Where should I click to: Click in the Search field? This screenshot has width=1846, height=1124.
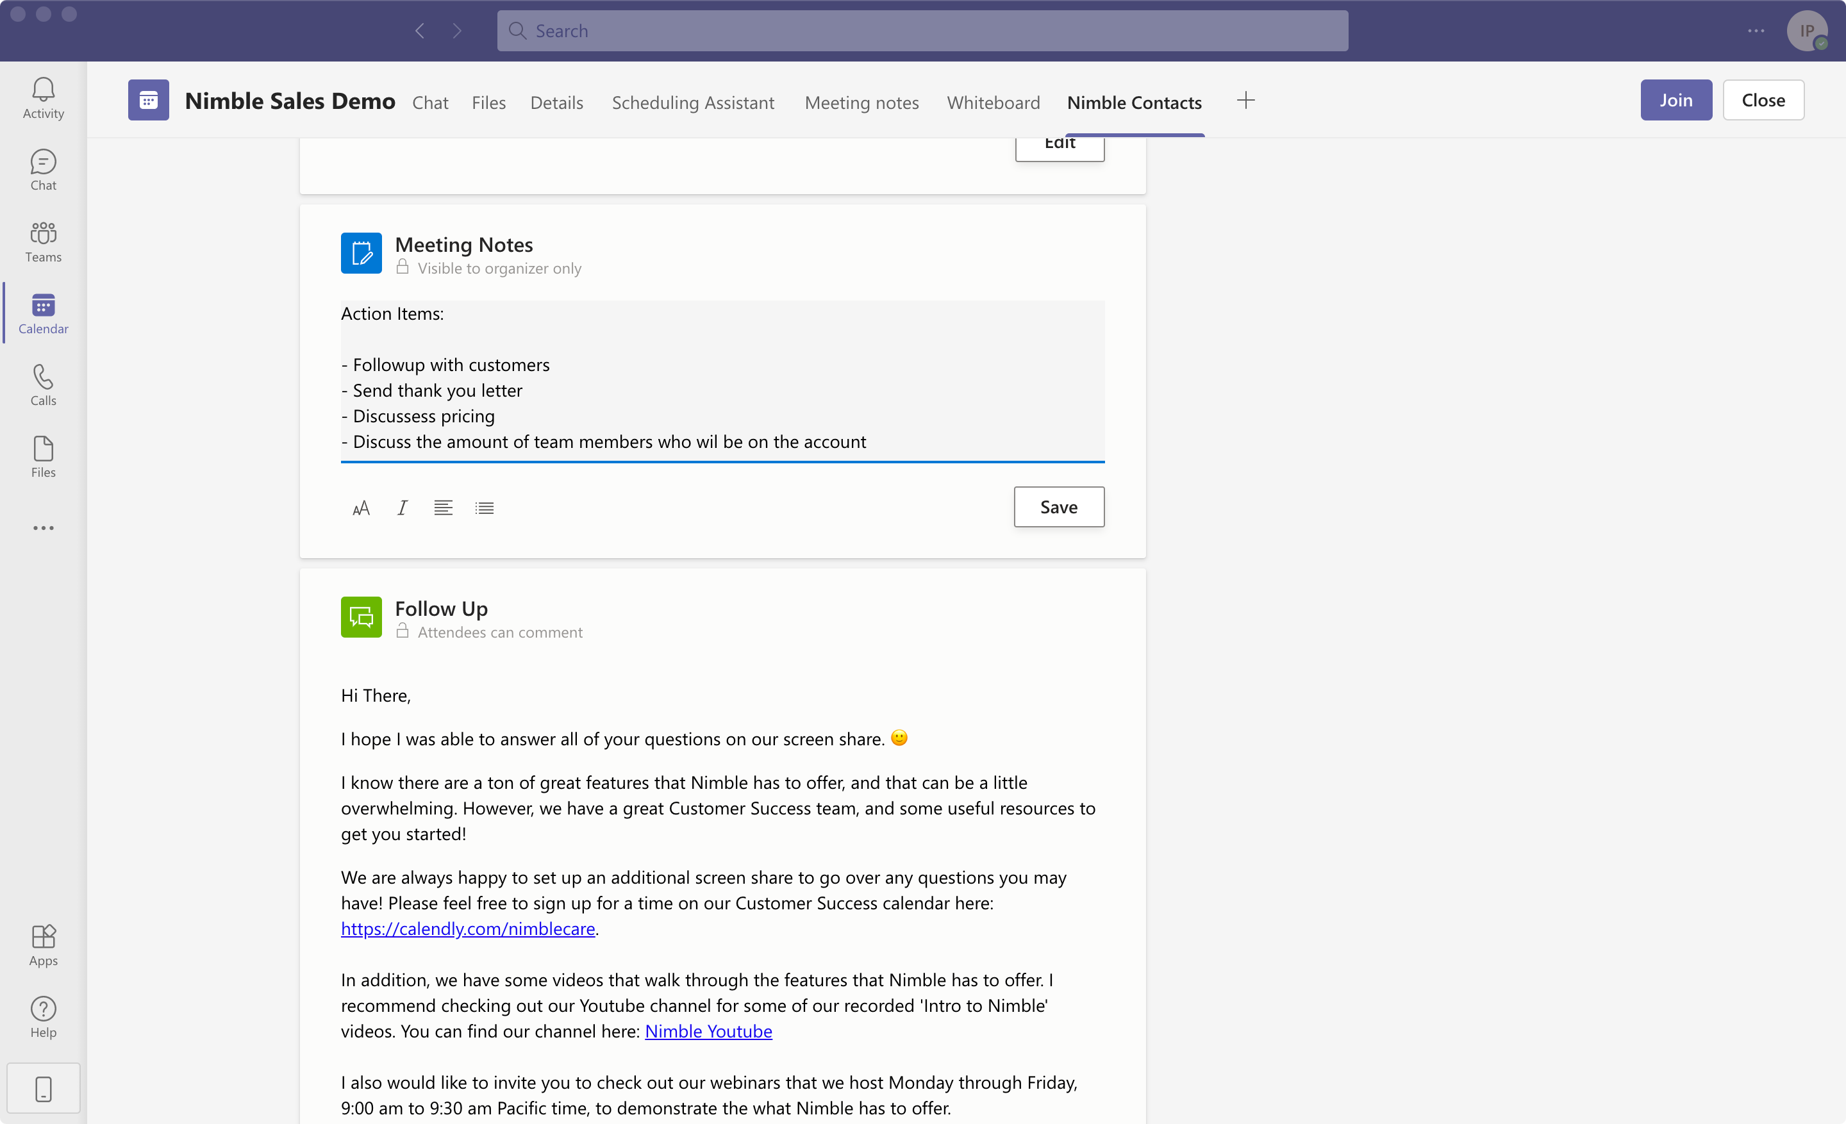922,31
